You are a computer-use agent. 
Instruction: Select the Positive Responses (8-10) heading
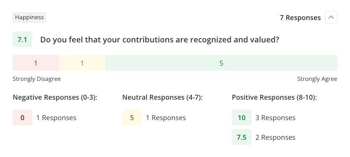coord(274,97)
